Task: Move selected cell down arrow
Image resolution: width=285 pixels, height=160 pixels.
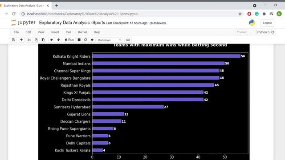Action: click(58, 40)
